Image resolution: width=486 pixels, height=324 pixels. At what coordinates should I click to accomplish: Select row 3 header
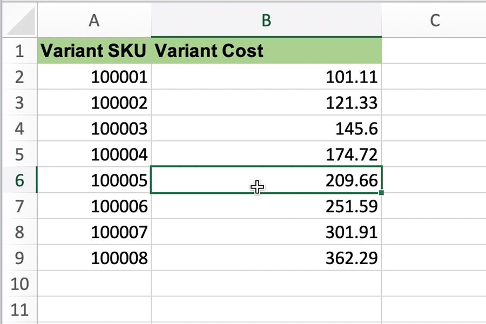click(19, 103)
